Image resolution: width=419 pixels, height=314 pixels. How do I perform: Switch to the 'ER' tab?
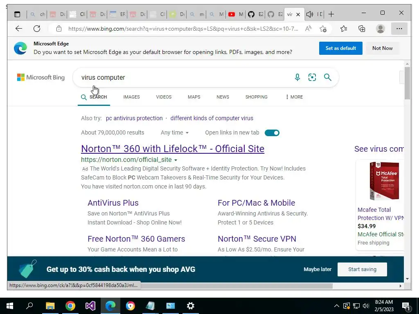tap(117, 14)
